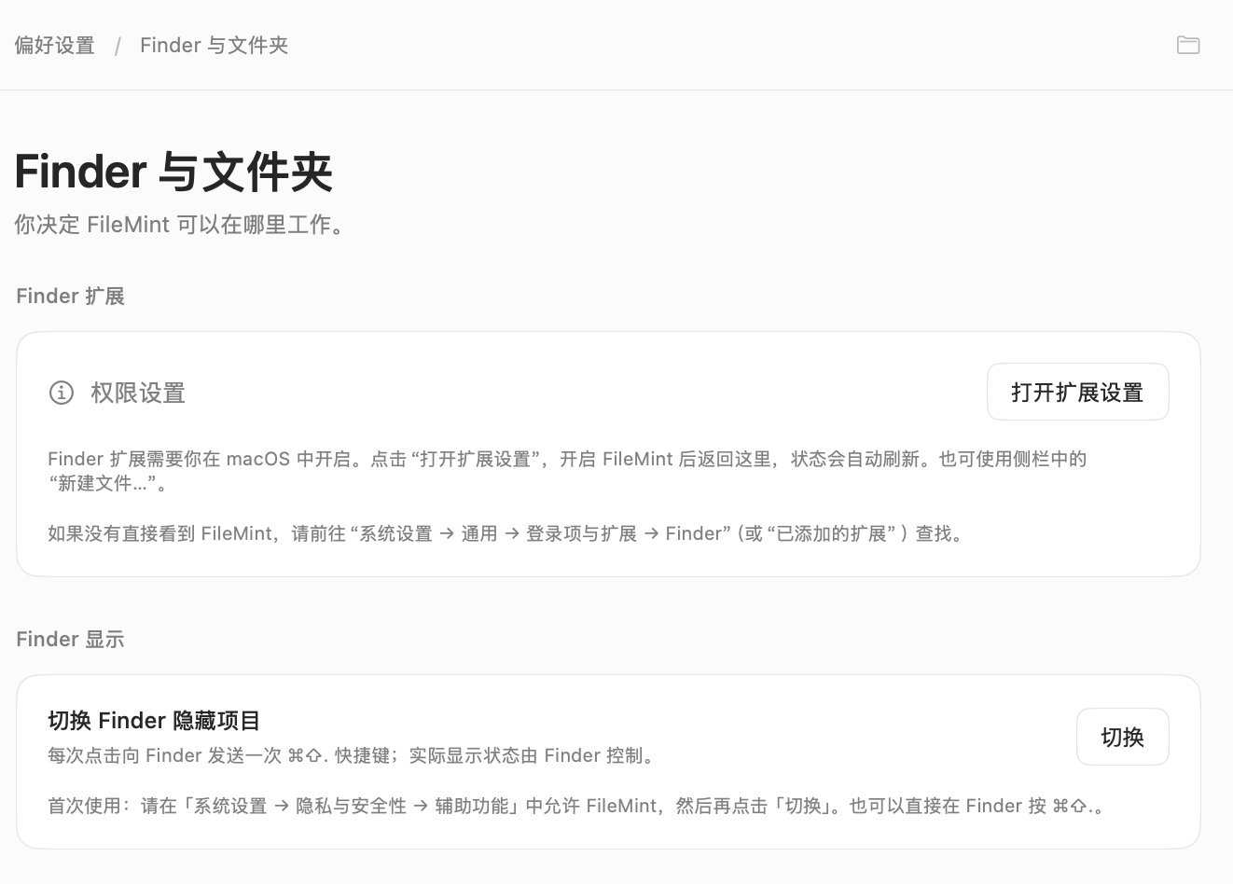Screen dimensions: 1233x884
Task: Click the 权限设置 card title
Action: click(x=138, y=393)
